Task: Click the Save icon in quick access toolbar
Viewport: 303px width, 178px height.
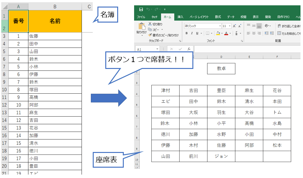Action: coord(141,9)
